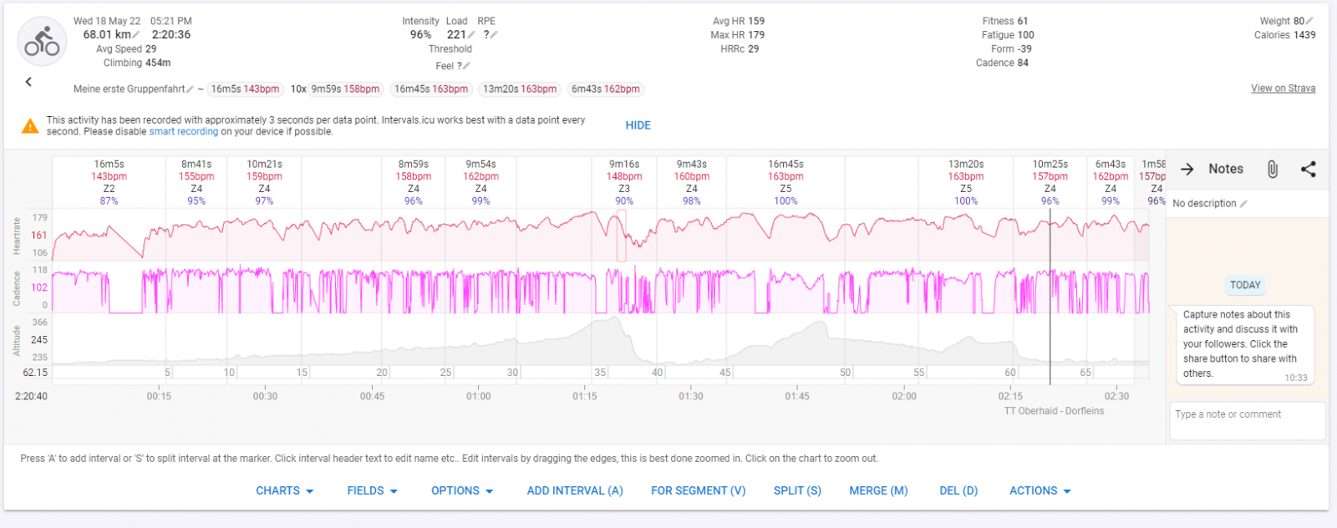
Task: Go back using the left chevron arrow
Action: (28, 82)
